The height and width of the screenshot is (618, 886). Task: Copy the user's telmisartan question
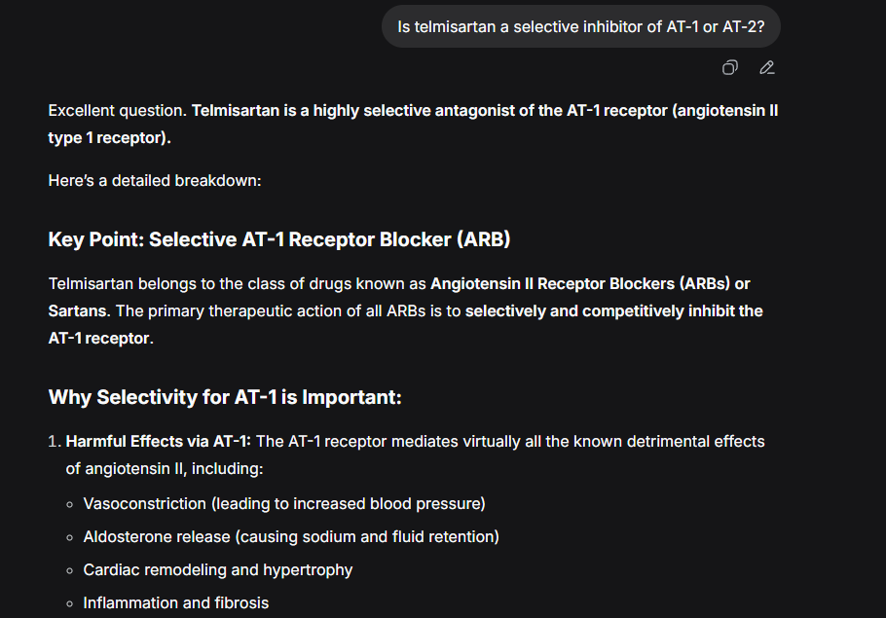[729, 67]
